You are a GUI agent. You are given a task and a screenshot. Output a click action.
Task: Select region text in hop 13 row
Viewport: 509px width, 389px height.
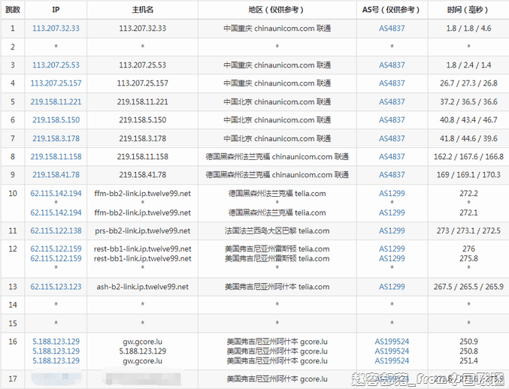(277, 287)
